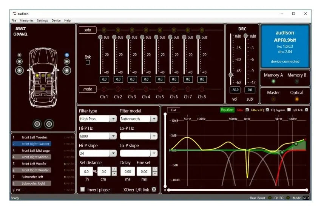Click the Flat button on the equalizer

click(174, 110)
